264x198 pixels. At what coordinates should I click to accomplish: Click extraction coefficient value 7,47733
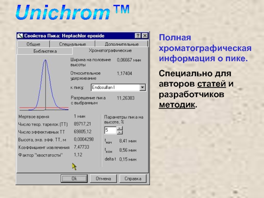point(81,147)
